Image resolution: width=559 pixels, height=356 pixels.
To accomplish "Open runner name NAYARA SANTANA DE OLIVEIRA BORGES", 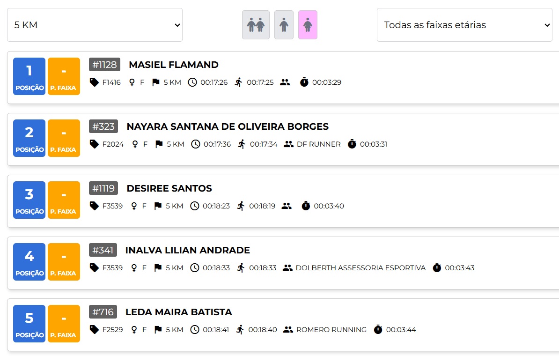I will pyautogui.click(x=228, y=126).
